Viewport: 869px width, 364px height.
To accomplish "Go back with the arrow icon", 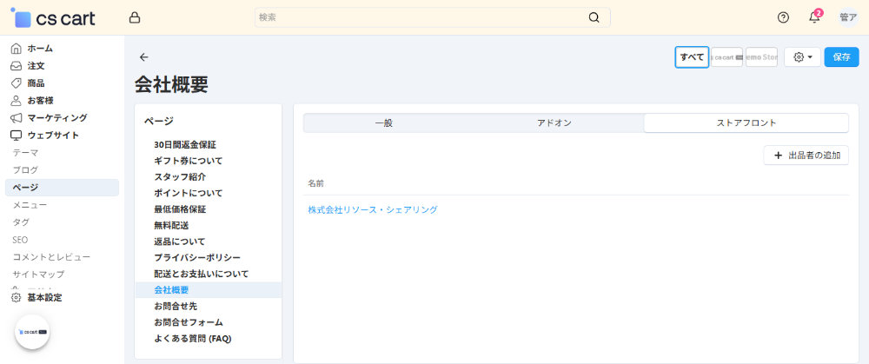I will (144, 57).
